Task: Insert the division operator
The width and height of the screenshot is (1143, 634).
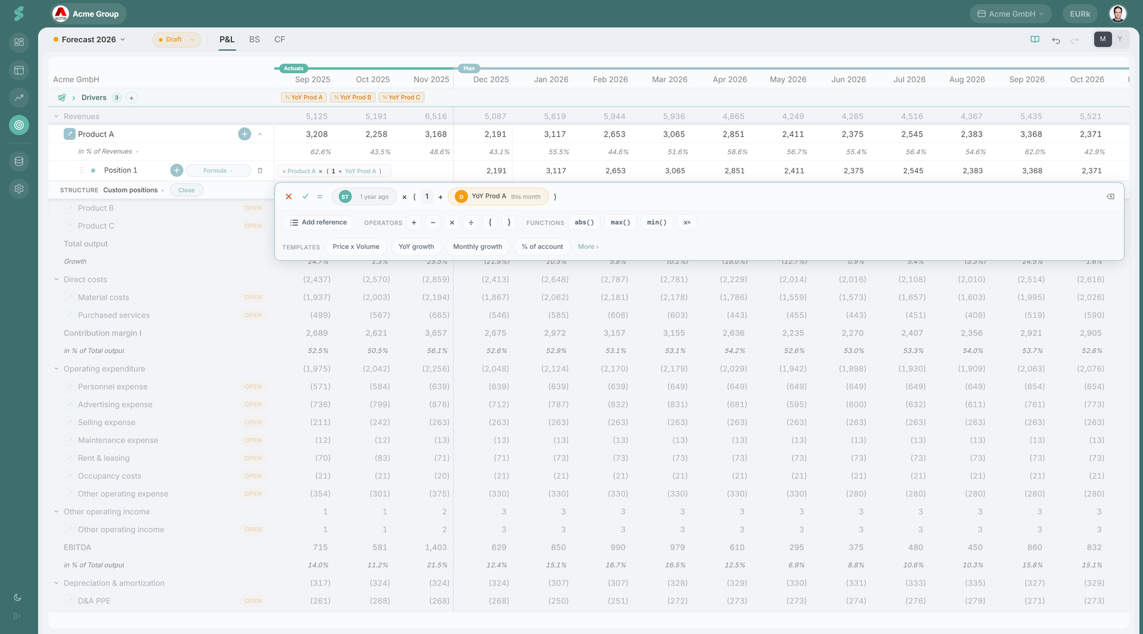Action: click(x=471, y=223)
